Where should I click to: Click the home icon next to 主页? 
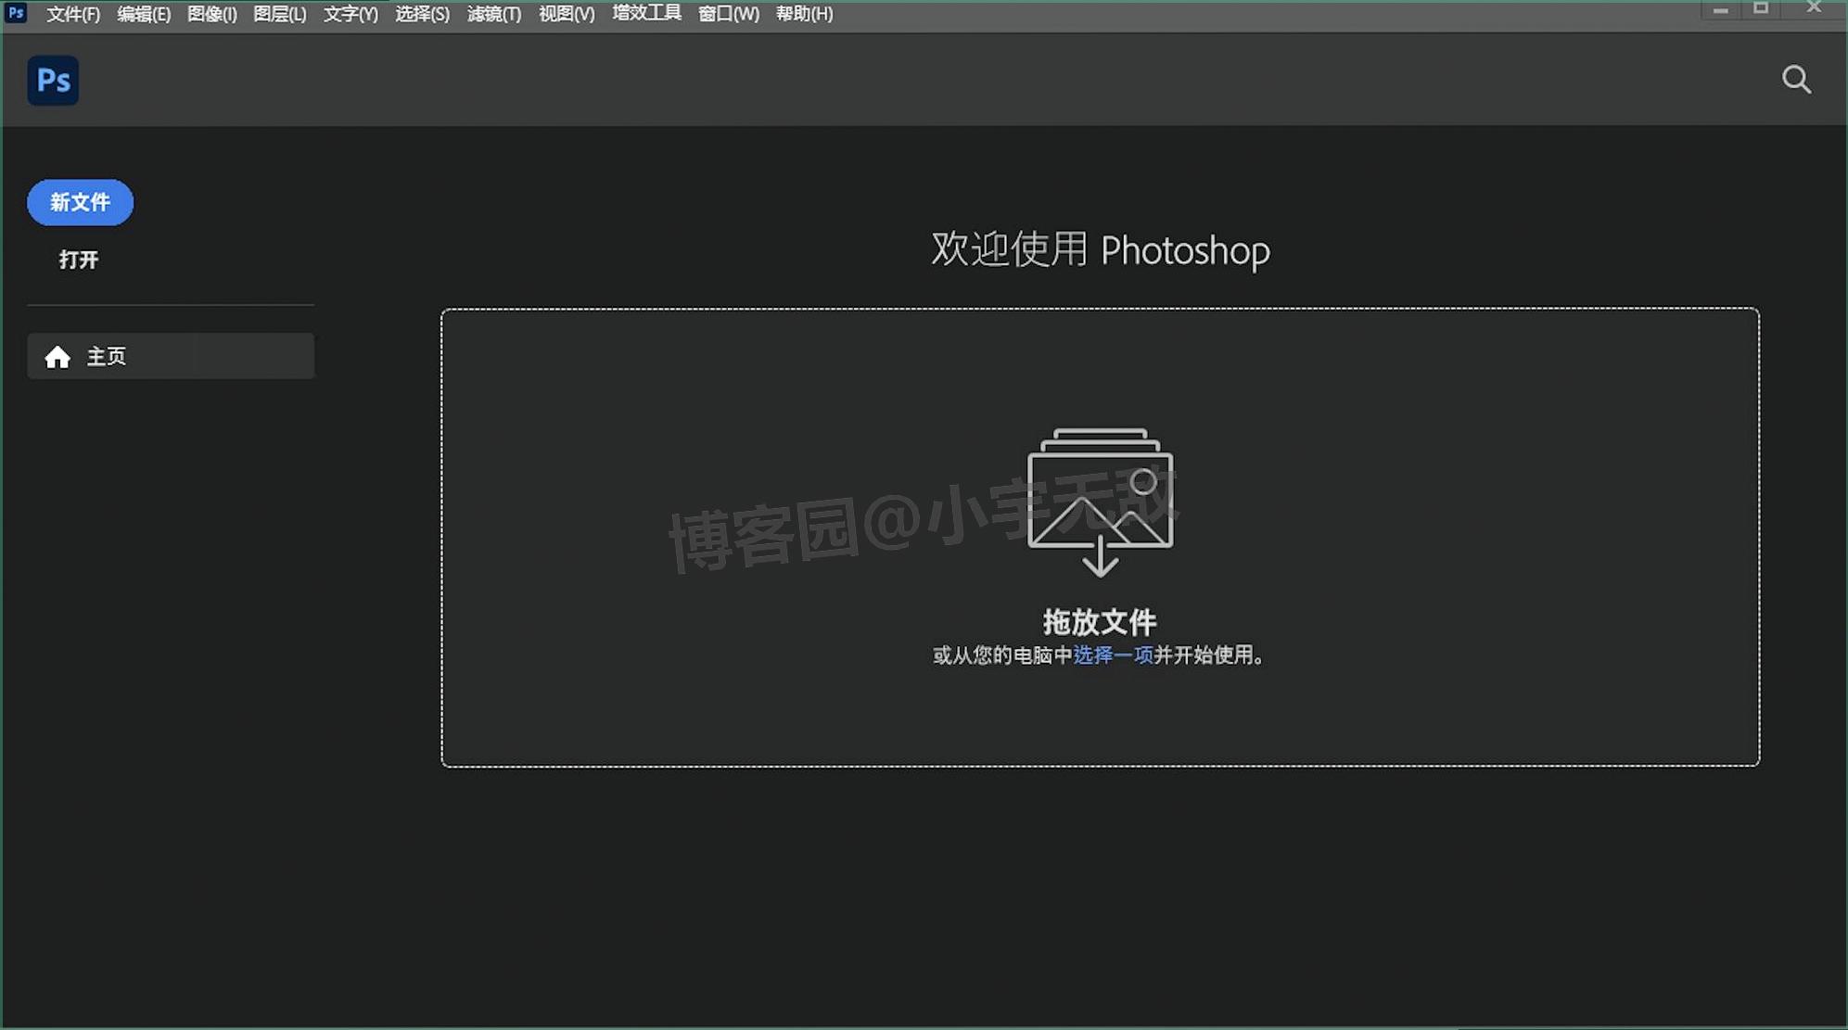[57, 356]
